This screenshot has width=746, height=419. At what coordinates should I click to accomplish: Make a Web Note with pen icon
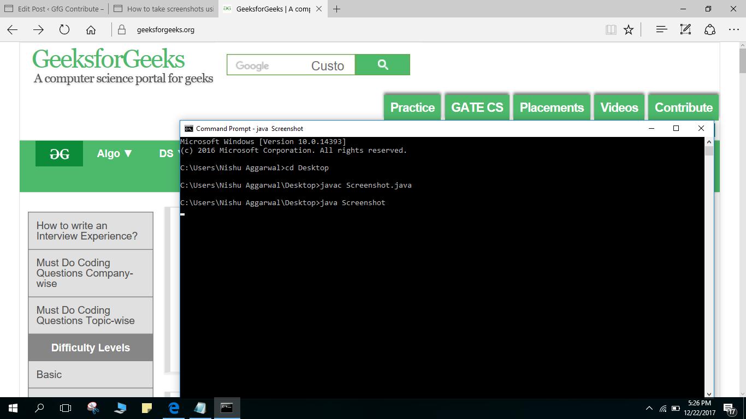coord(685,29)
